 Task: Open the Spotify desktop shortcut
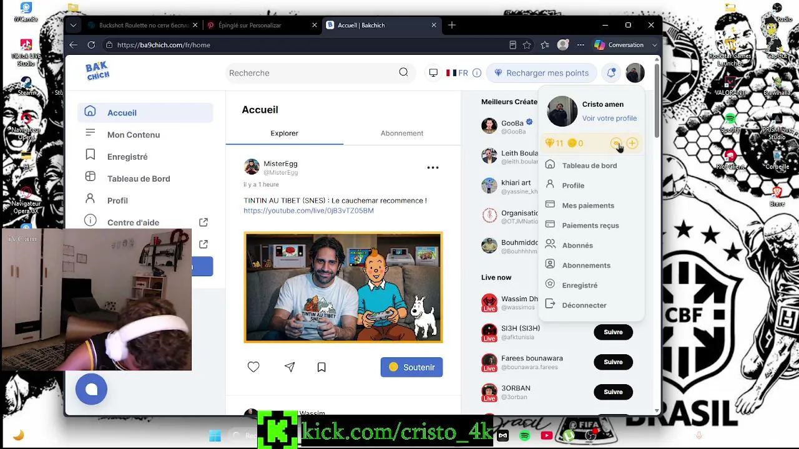[730, 122]
